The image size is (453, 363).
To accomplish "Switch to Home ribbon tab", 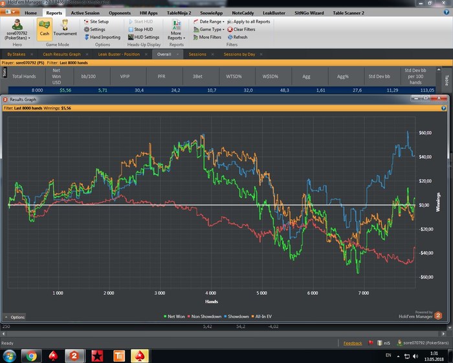I will [x=30, y=13].
